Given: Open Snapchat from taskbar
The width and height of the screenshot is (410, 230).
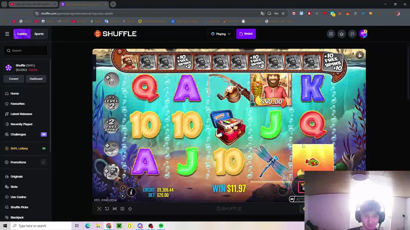Looking at the screenshot, I should tap(130, 226).
